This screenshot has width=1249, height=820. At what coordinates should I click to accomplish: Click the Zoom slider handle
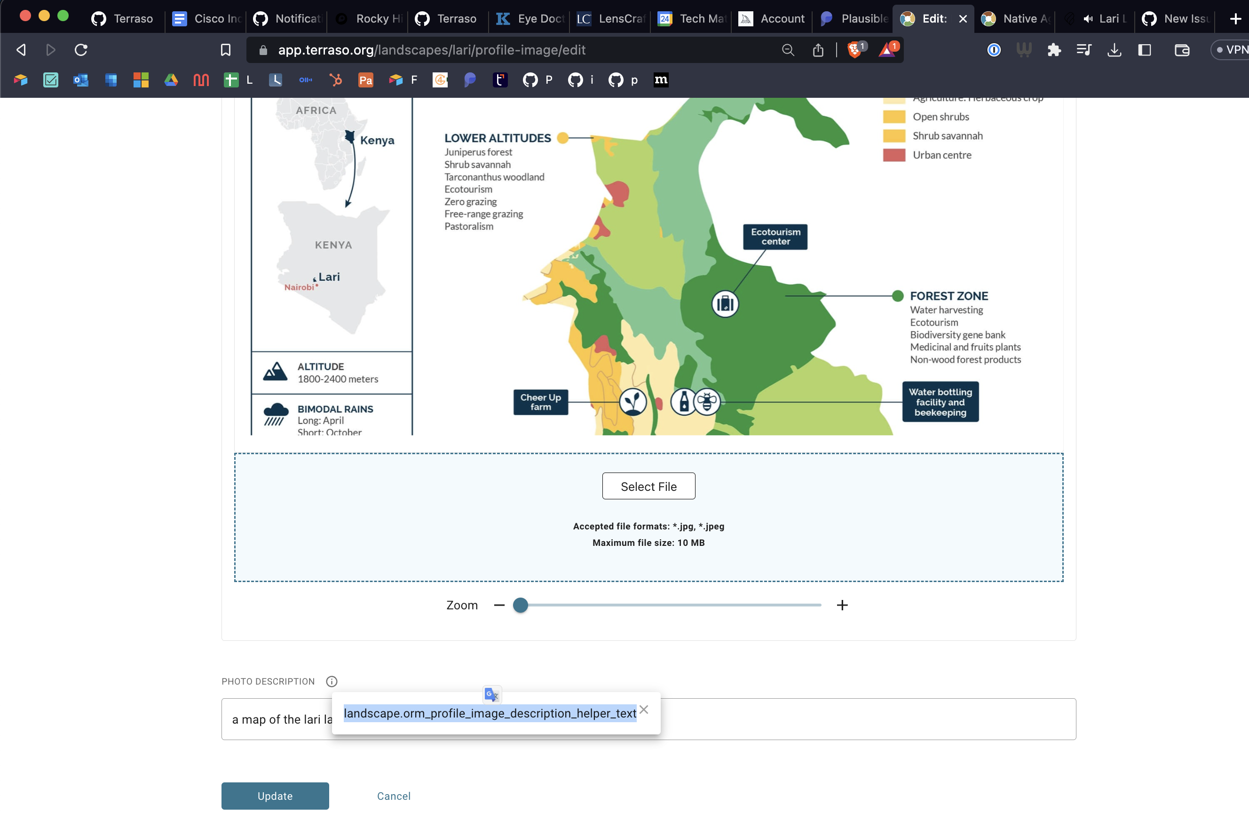[x=520, y=605]
